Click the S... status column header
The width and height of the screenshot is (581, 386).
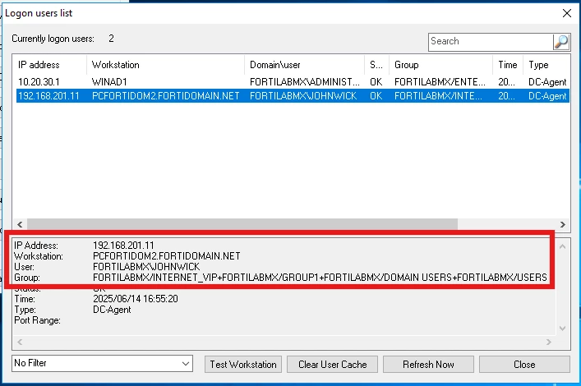[377, 65]
